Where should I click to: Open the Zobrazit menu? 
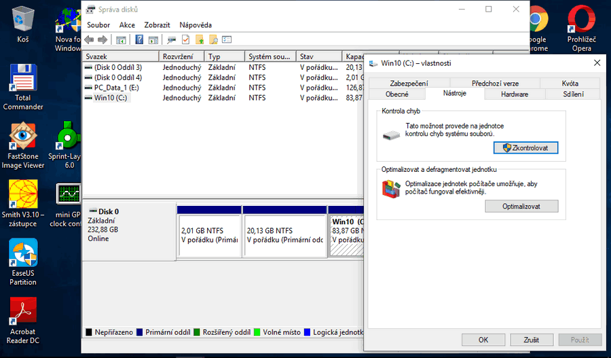pyautogui.click(x=157, y=25)
